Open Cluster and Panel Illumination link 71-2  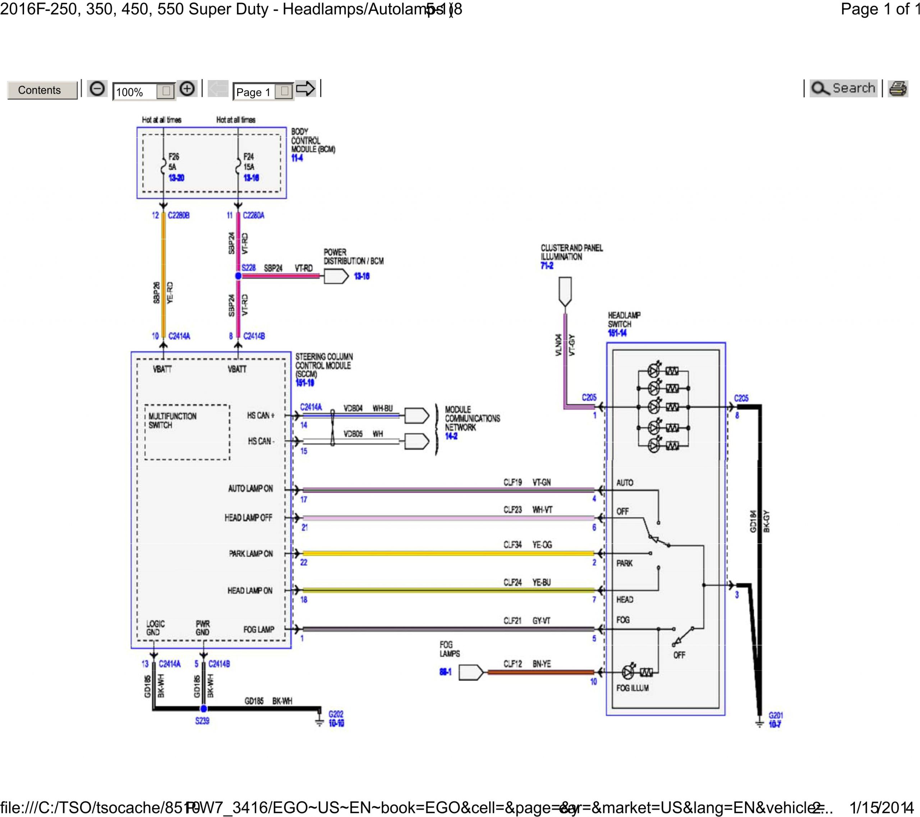[547, 265]
